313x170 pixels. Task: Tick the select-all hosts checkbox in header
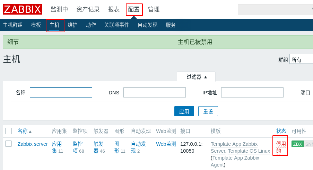pos(9,131)
